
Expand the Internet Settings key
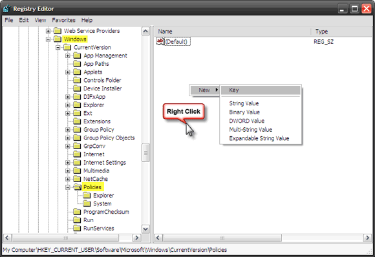coord(68,163)
